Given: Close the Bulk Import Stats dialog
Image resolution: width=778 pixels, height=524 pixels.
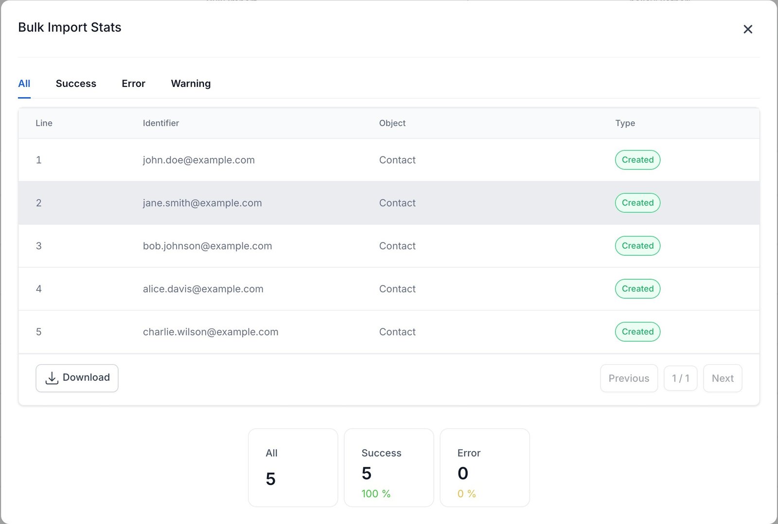Looking at the screenshot, I should 748,29.
